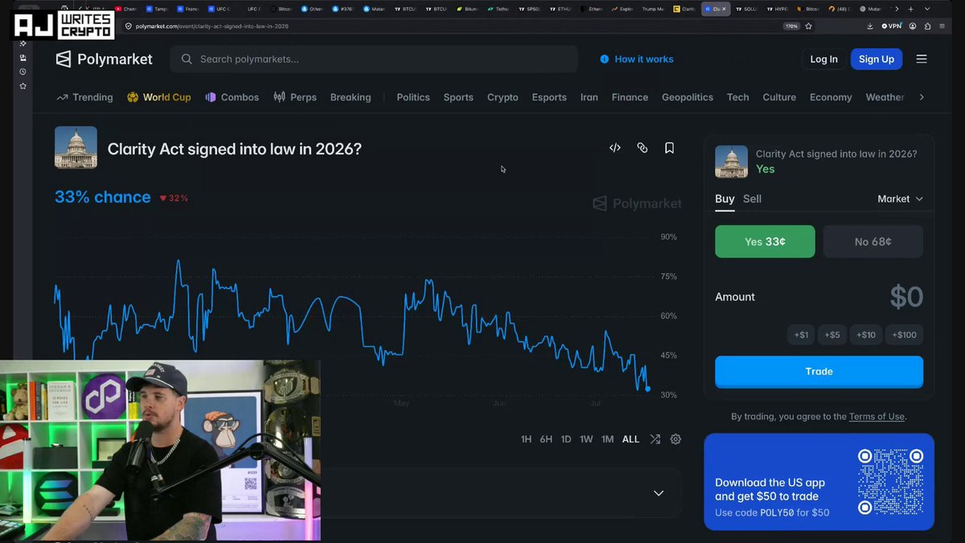The width and height of the screenshot is (965, 543).
Task: Select the No 68¢ outcome
Action: pyautogui.click(x=873, y=241)
